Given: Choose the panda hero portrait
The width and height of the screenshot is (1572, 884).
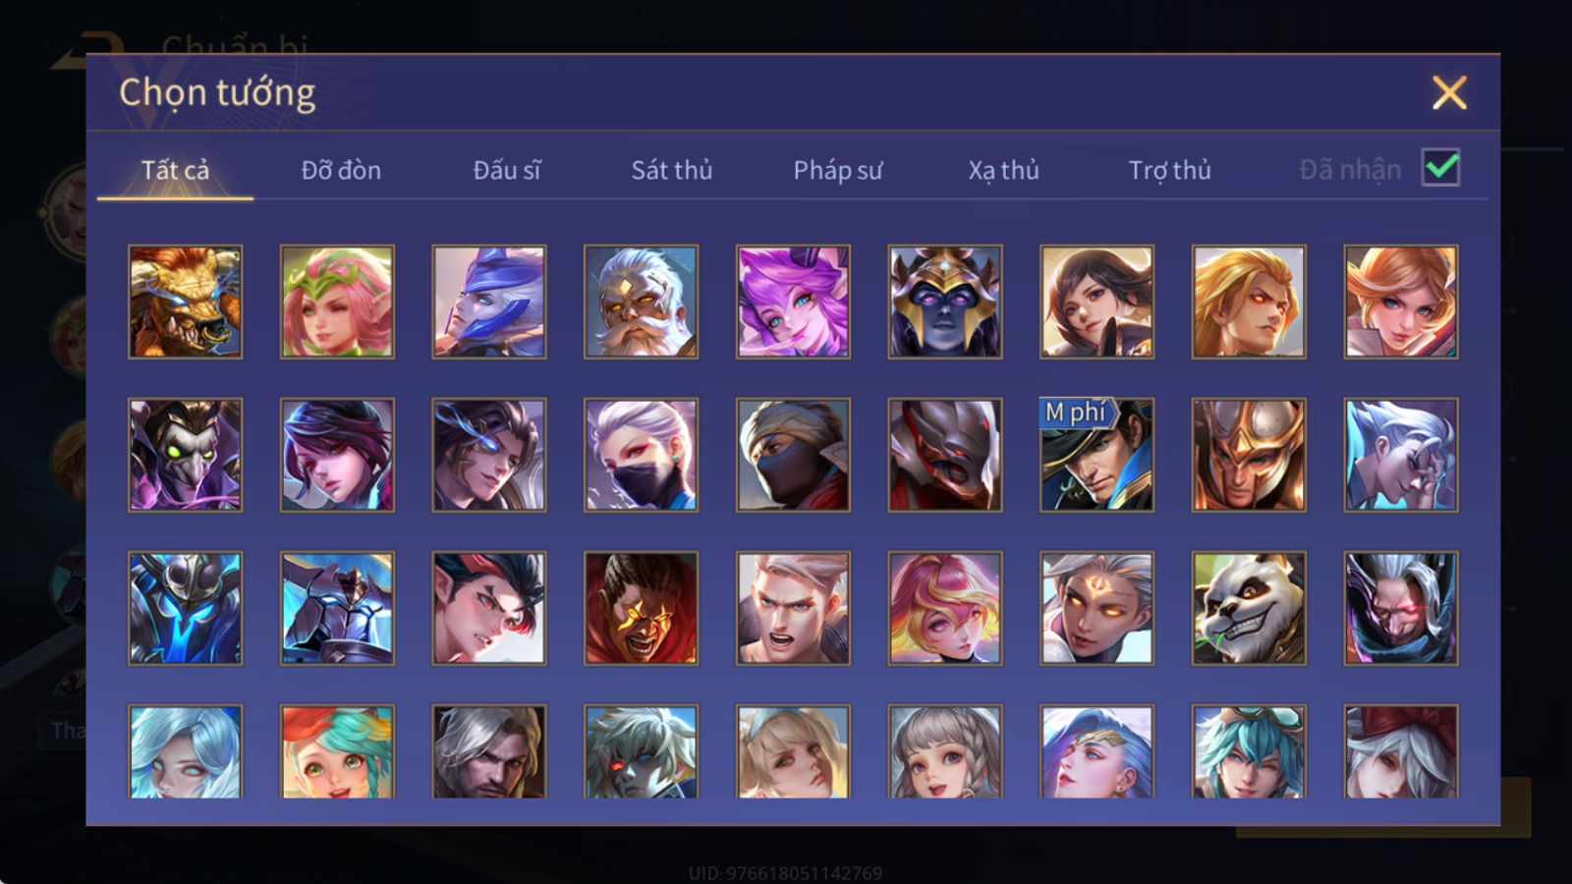Looking at the screenshot, I should [x=1249, y=608].
